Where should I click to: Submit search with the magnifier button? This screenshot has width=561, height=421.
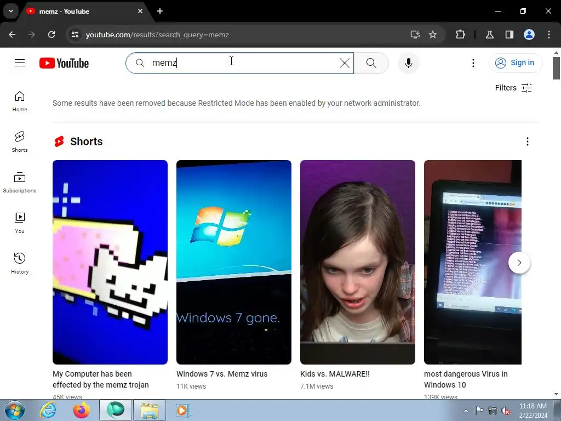click(x=371, y=63)
